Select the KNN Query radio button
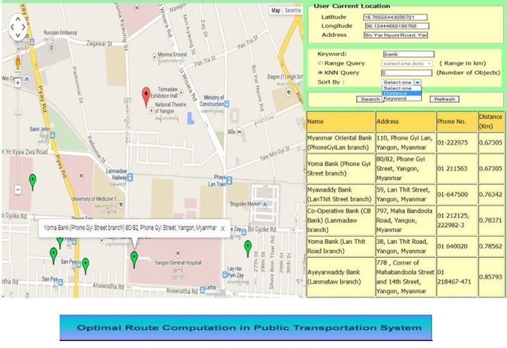 pyautogui.click(x=320, y=72)
